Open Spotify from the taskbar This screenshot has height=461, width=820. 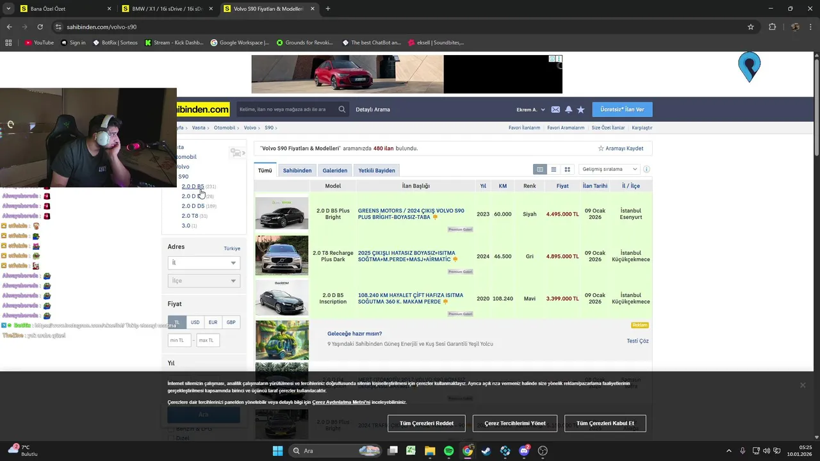[x=448, y=451]
